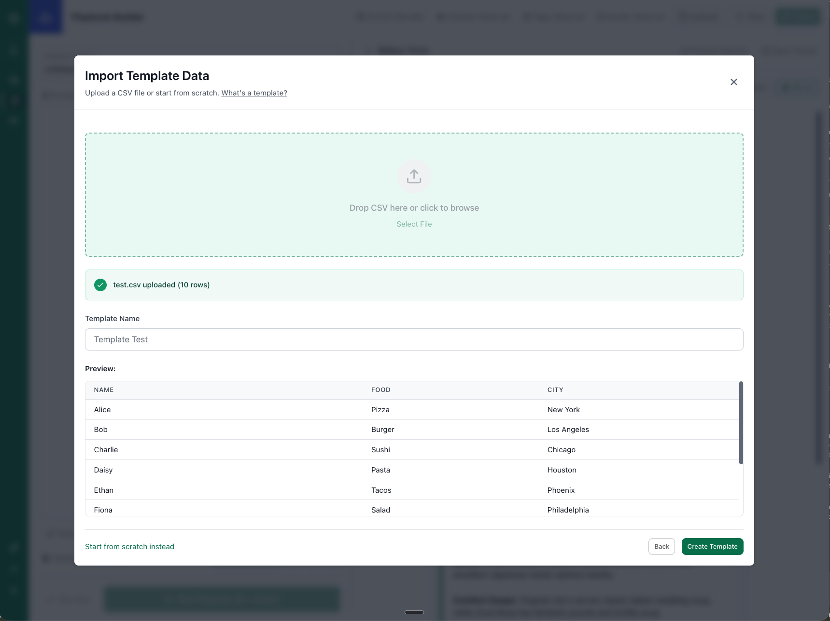
Task: Open the "What's a template?" link
Action: click(253, 93)
